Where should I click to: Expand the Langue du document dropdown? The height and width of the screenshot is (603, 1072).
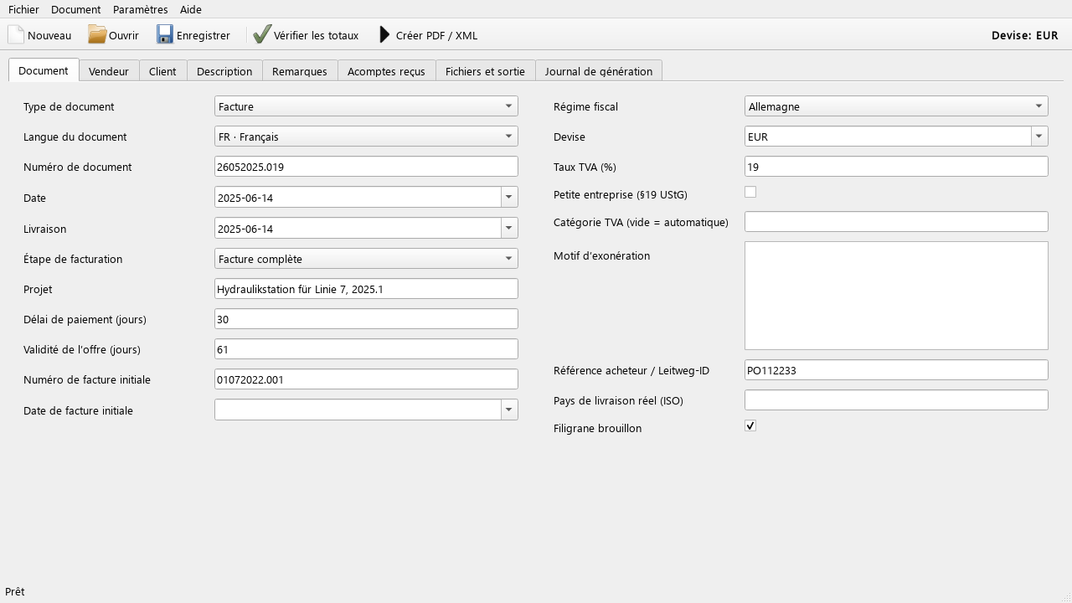tap(366, 137)
